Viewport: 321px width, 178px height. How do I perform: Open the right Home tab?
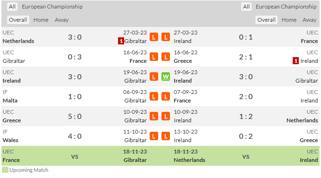289,20
